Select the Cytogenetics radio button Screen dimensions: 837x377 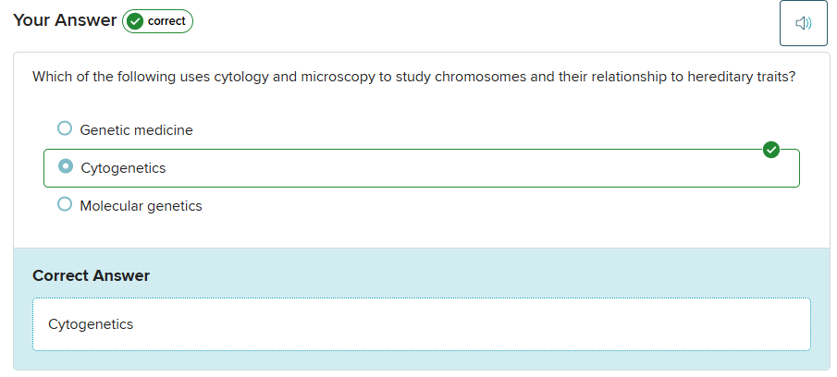[x=65, y=166]
